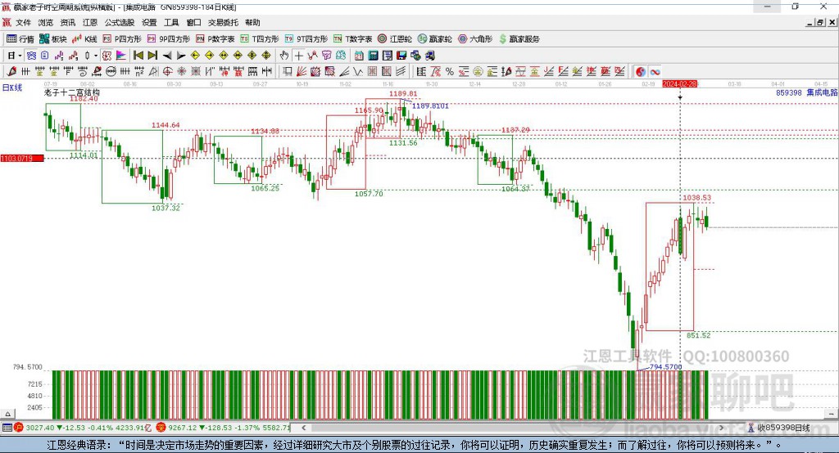Screen dimensions: 839x453
Task: Click the grid icon in status bar
Action: click(x=7, y=428)
